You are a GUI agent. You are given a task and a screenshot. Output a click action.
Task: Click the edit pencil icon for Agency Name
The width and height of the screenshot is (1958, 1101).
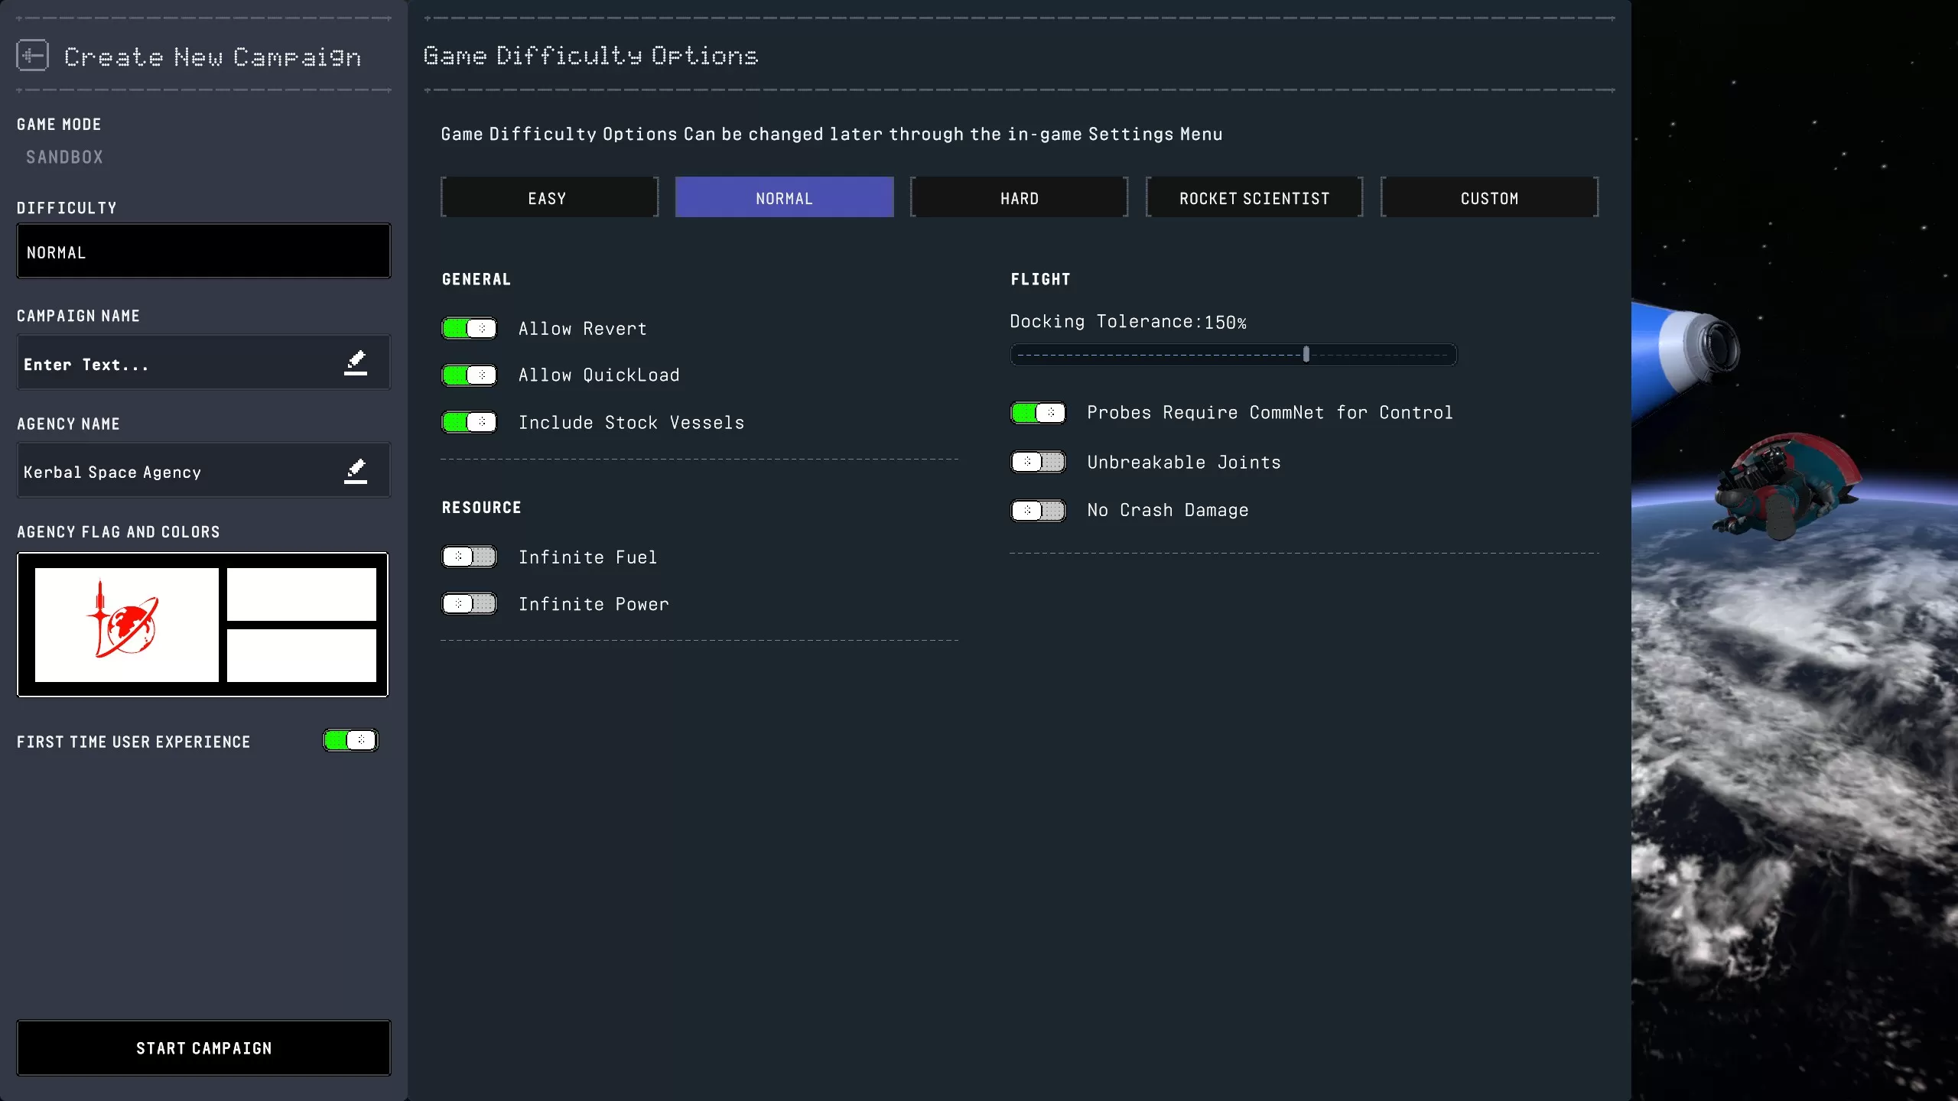coord(356,471)
